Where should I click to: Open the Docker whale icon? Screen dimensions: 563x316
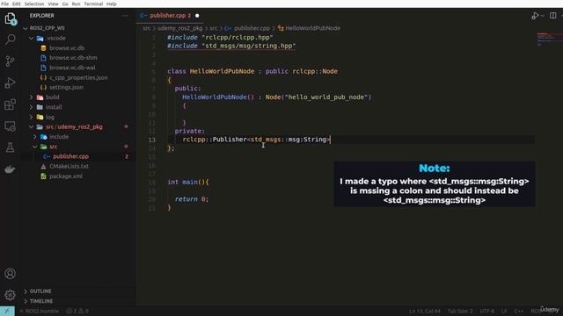[10, 169]
